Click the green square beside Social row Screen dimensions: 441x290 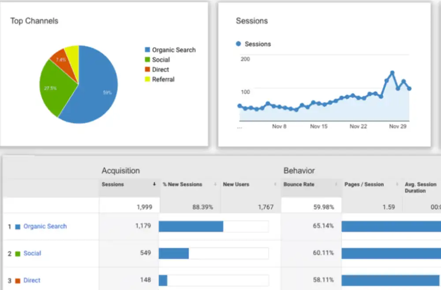point(18,254)
